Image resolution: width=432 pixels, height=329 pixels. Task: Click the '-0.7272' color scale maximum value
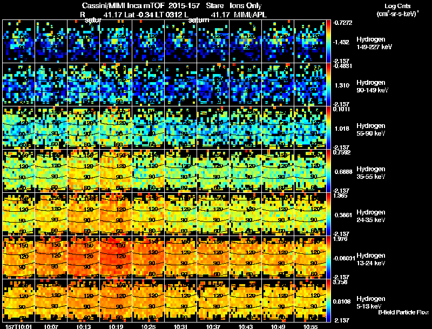tap(342, 23)
